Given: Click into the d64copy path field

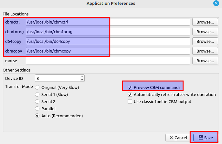Looking at the screenshot, I should pyautogui.click(x=108, y=42).
